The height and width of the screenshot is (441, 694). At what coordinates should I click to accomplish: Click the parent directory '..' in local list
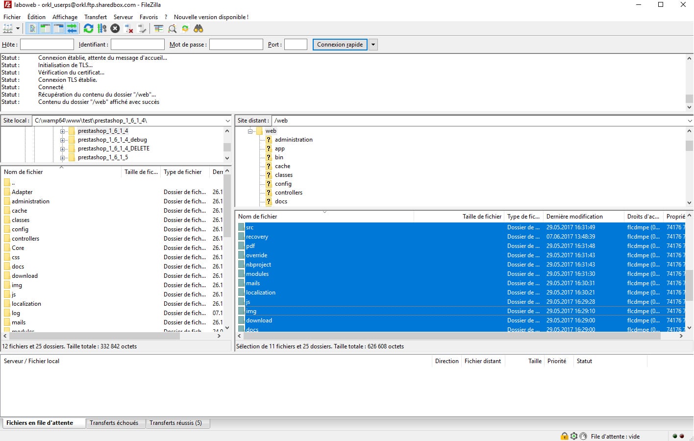[x=13, y=183]
